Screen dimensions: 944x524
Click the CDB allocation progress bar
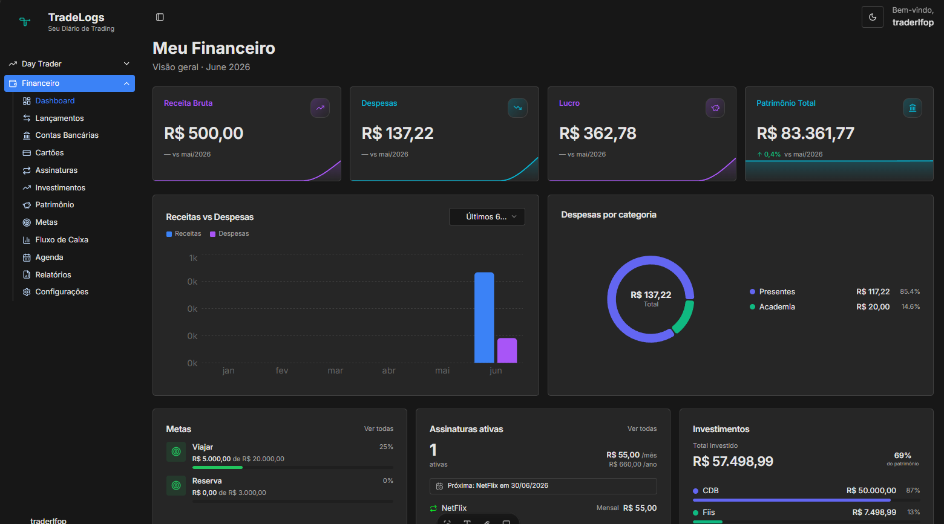[807, 500]
